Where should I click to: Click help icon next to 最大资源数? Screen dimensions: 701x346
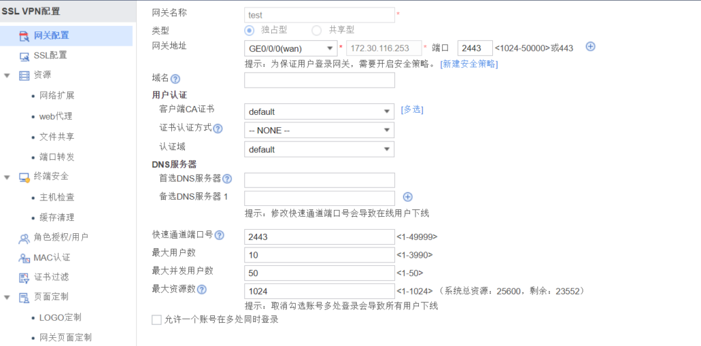(x=202, y=289)
